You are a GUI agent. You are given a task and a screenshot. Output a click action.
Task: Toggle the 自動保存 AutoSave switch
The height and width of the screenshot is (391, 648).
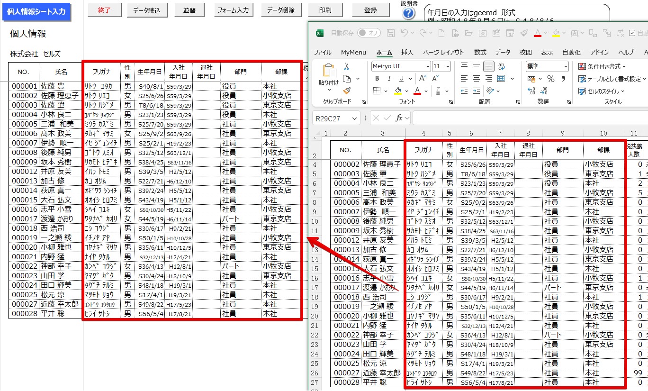(369, 33)
